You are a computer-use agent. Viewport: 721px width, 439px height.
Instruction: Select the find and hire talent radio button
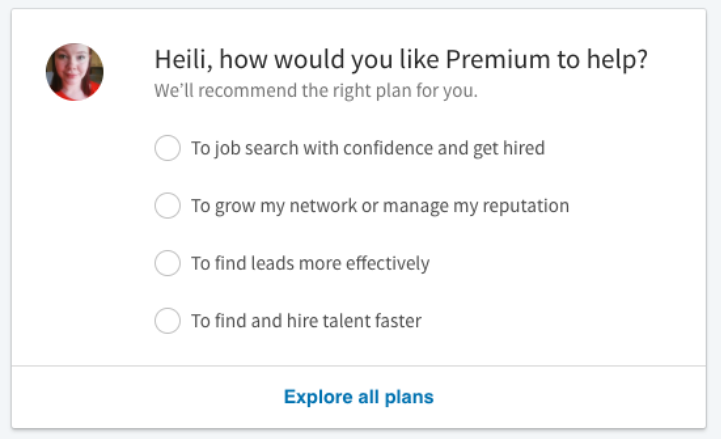pos(168,321)
